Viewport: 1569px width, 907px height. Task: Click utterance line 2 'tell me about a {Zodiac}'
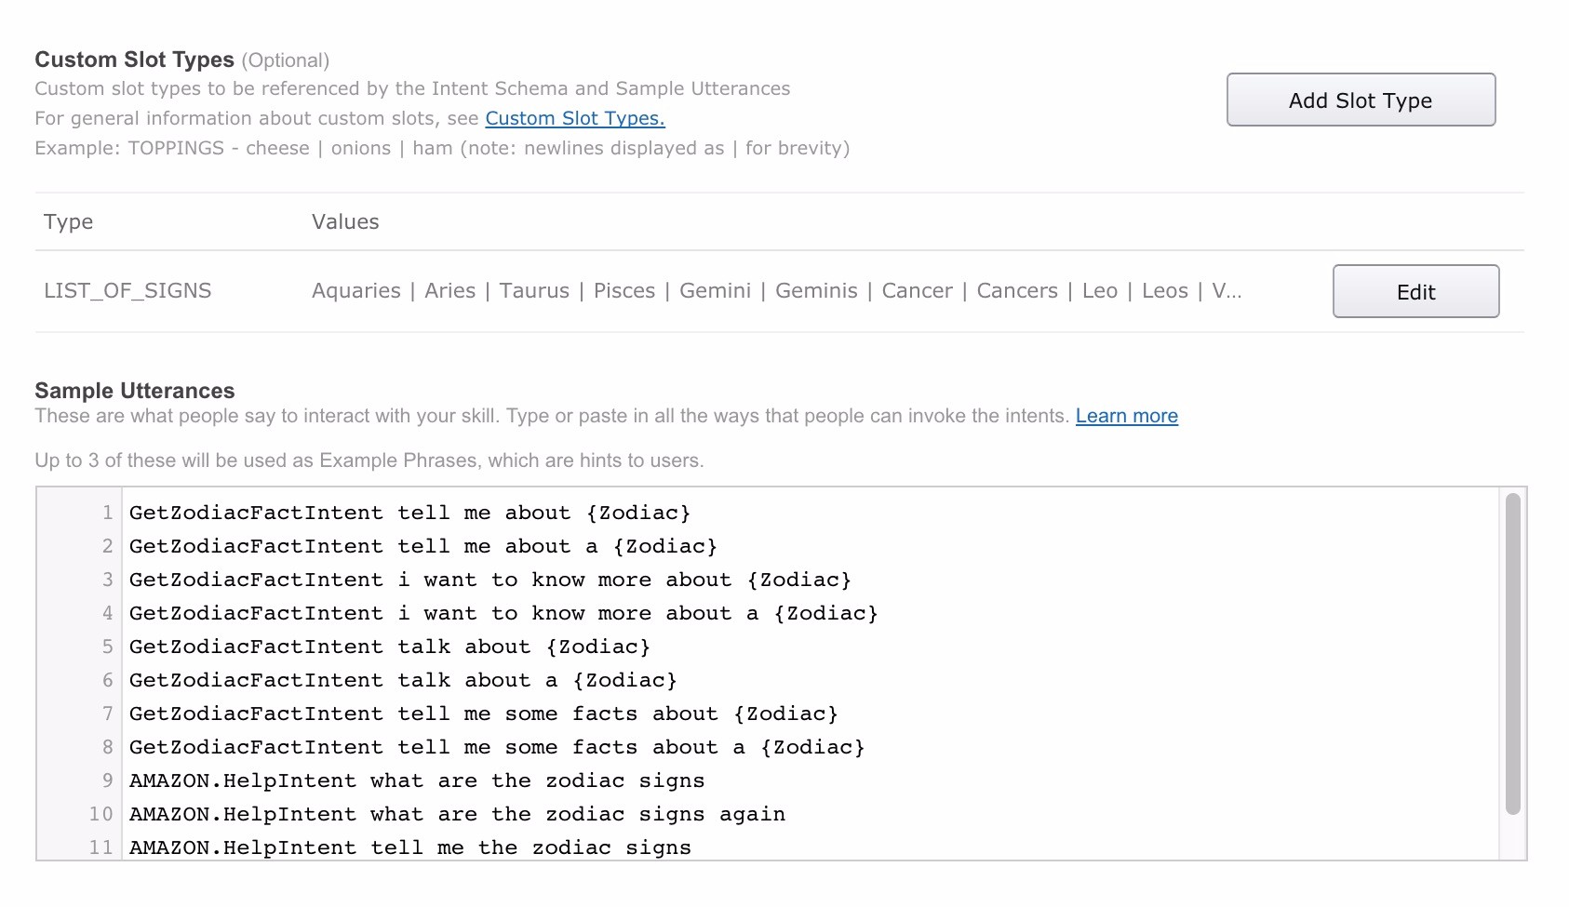(422, 547)
